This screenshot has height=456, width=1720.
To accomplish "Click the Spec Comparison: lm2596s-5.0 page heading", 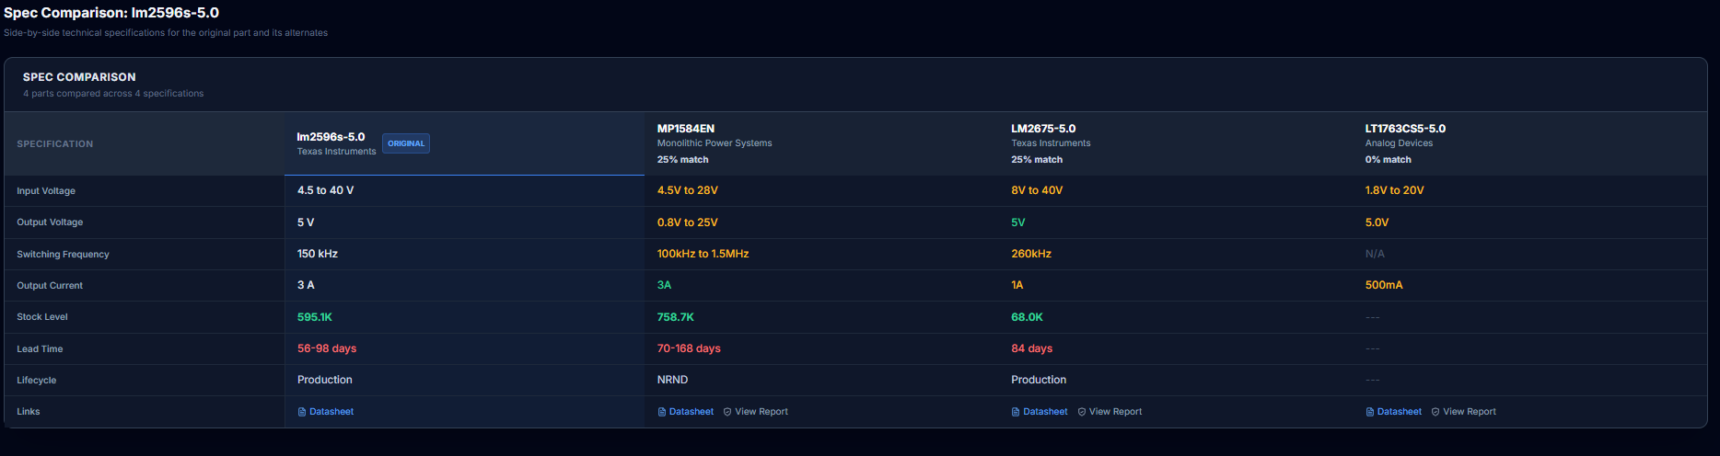I will click(x=111, y=13).
